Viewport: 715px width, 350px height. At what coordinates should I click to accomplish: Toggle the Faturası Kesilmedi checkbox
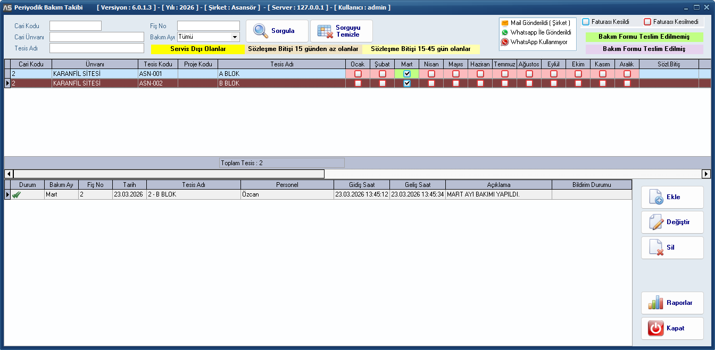pos(647,22)
